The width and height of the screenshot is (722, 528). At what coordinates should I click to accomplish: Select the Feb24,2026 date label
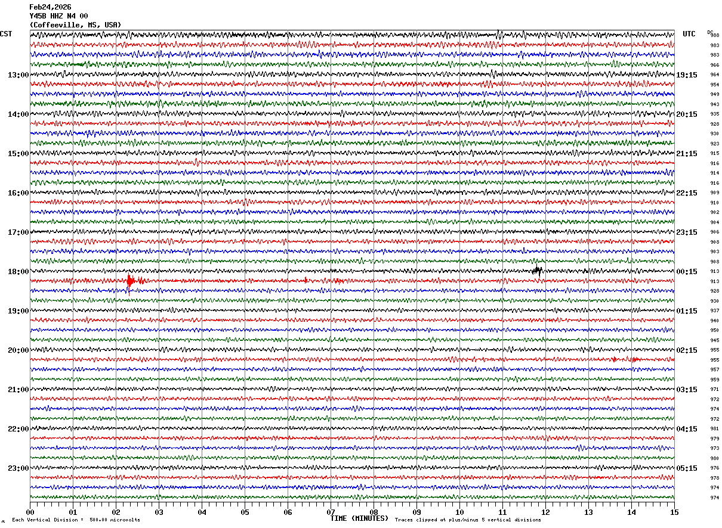pyautogui.click(x=50, y=7)
